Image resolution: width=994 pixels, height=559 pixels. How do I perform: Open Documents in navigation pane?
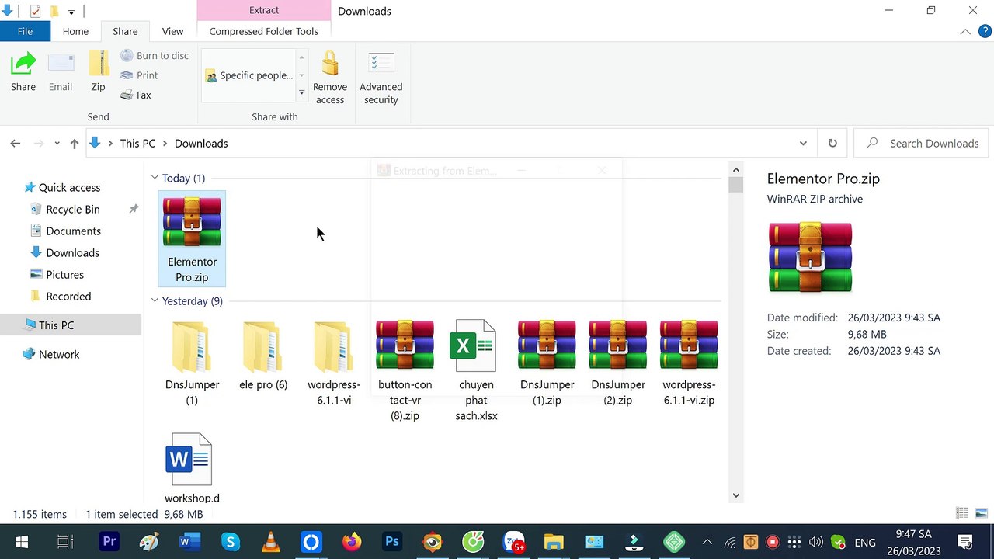[73, 231]
